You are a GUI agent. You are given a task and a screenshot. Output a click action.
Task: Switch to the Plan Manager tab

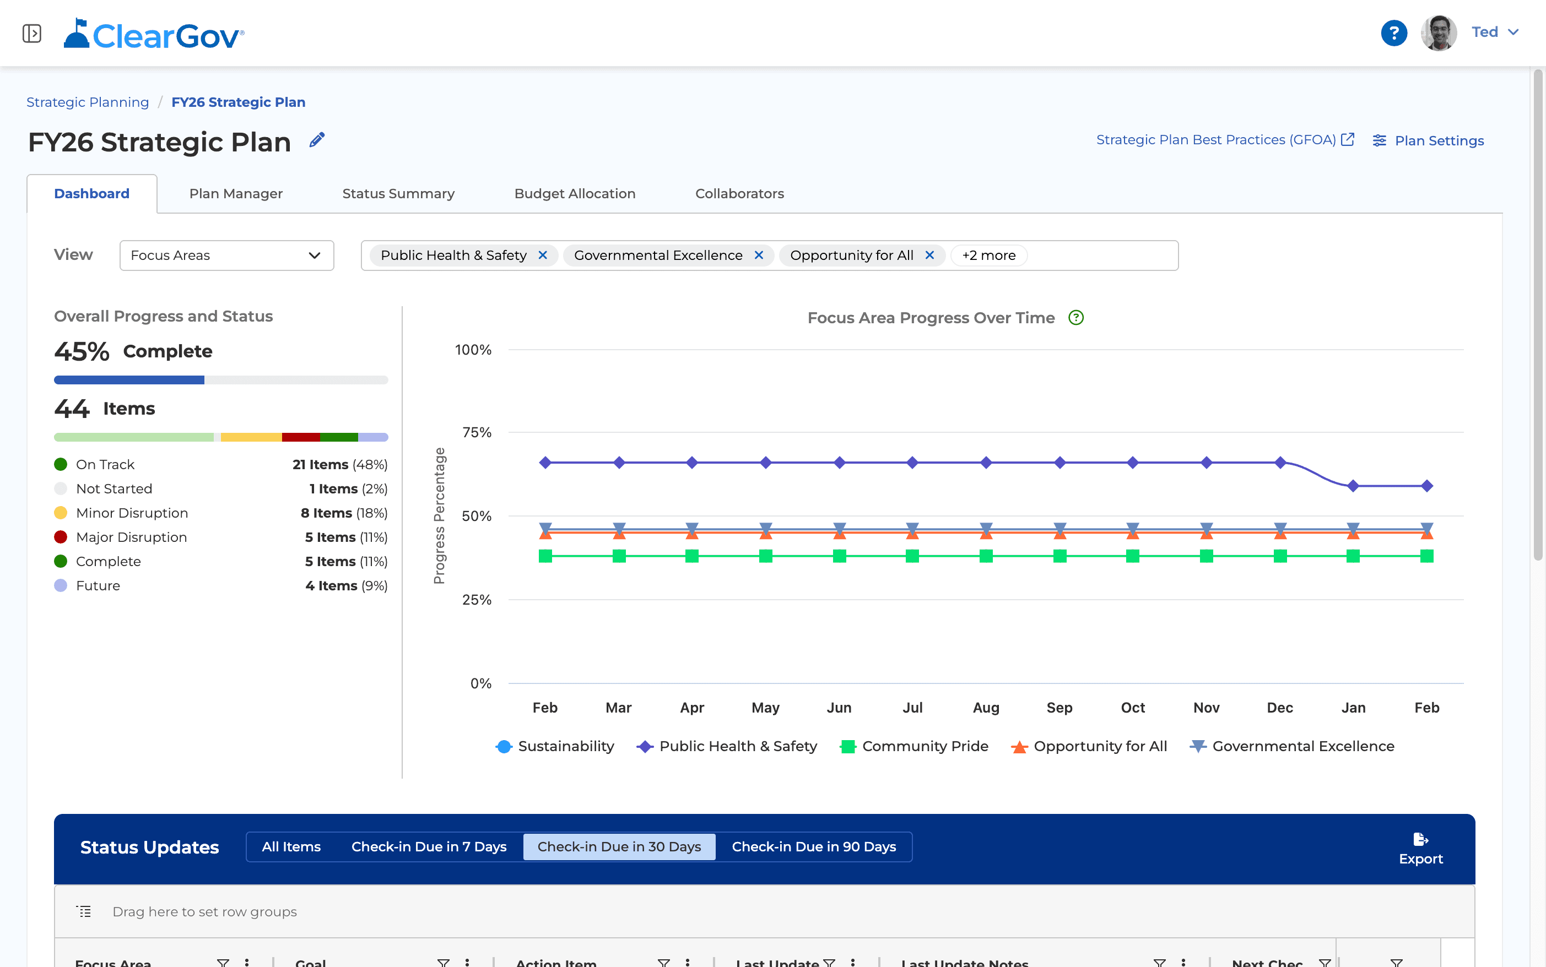pos(235,193)
